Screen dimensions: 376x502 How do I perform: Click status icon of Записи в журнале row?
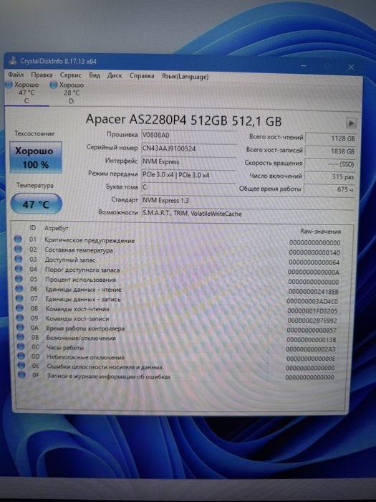click(x=22, y=374)
